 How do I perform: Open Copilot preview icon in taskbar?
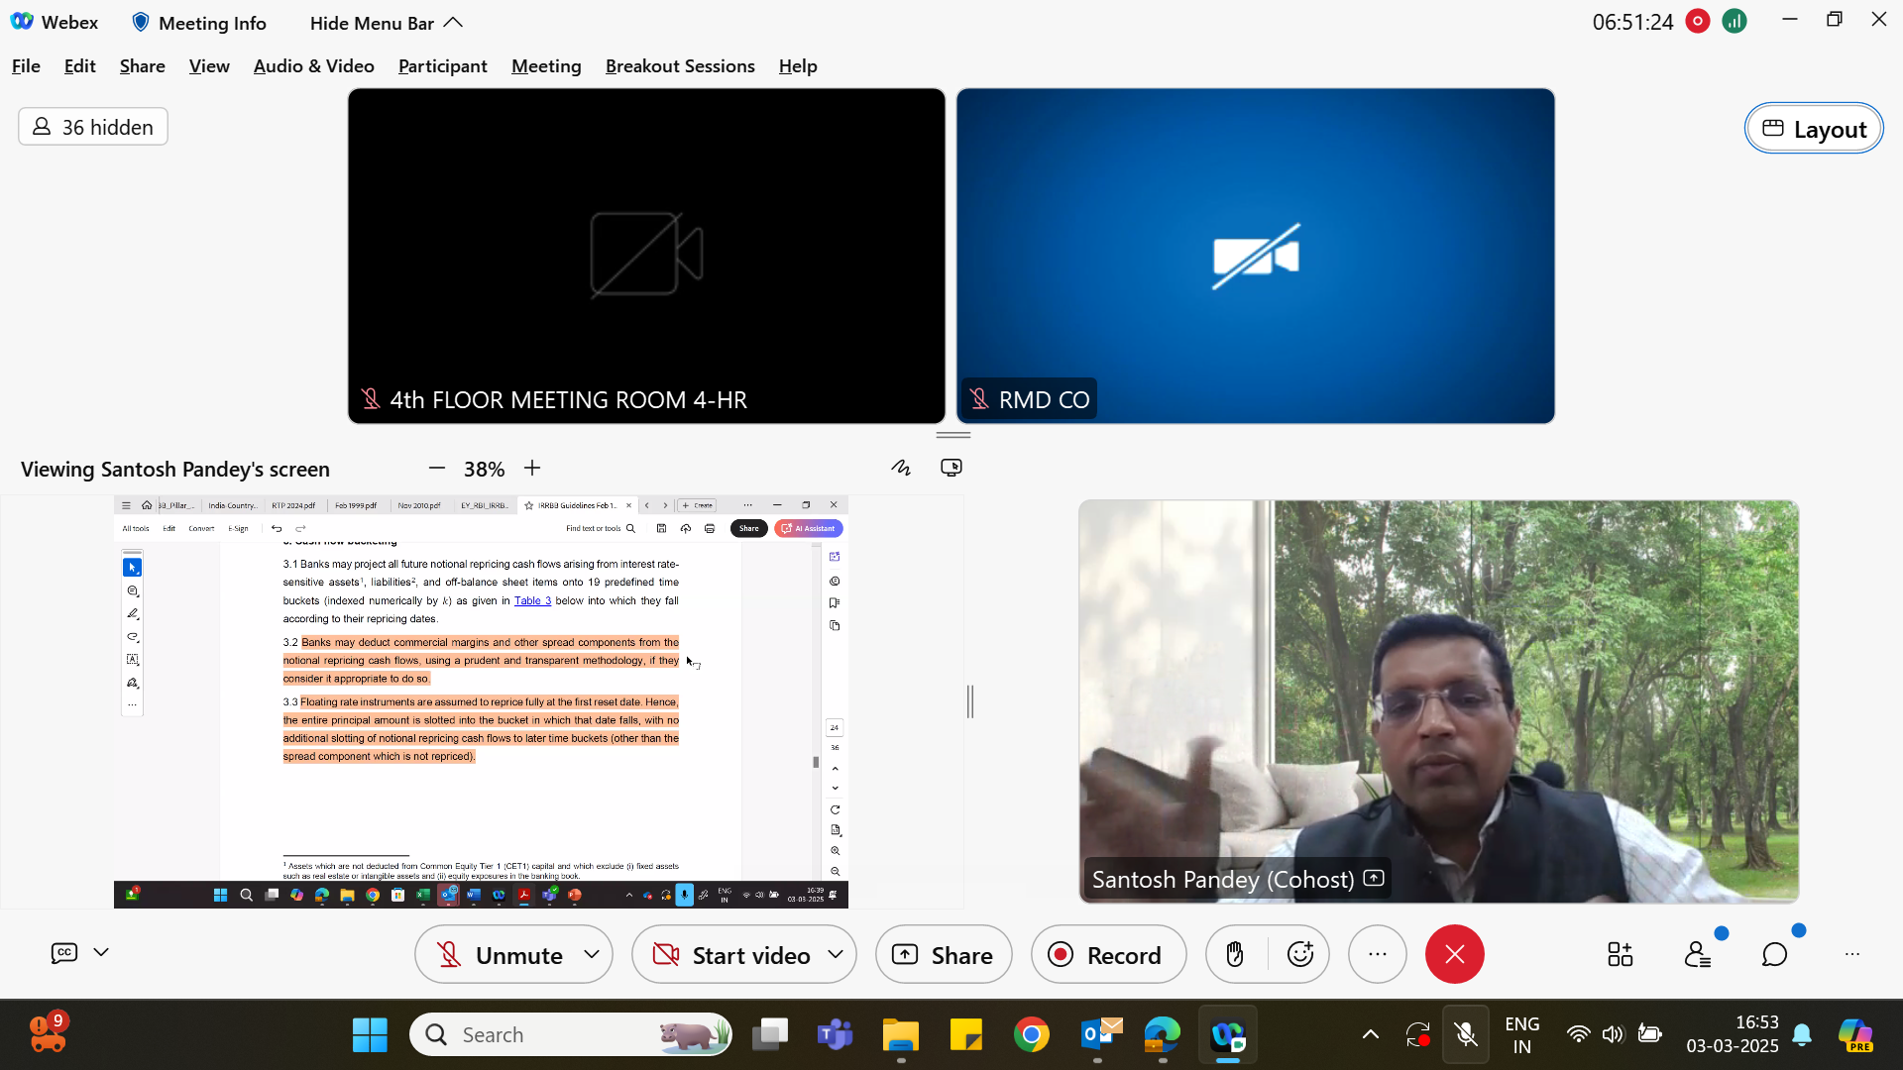tap(1855, 1035)
